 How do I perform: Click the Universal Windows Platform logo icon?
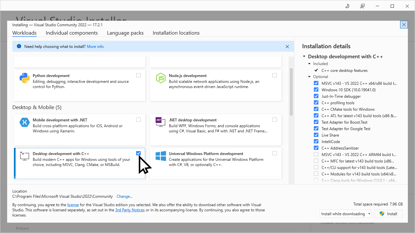(161, 156)
